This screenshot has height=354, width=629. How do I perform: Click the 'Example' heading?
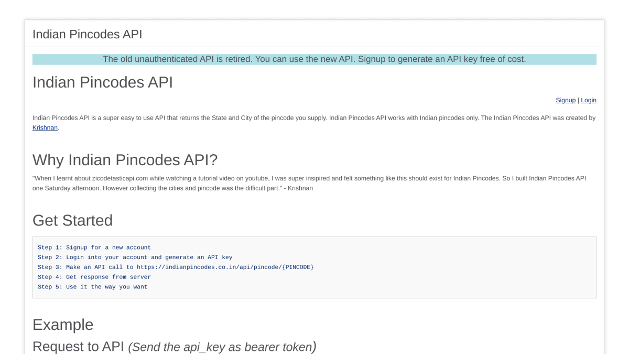63,325
